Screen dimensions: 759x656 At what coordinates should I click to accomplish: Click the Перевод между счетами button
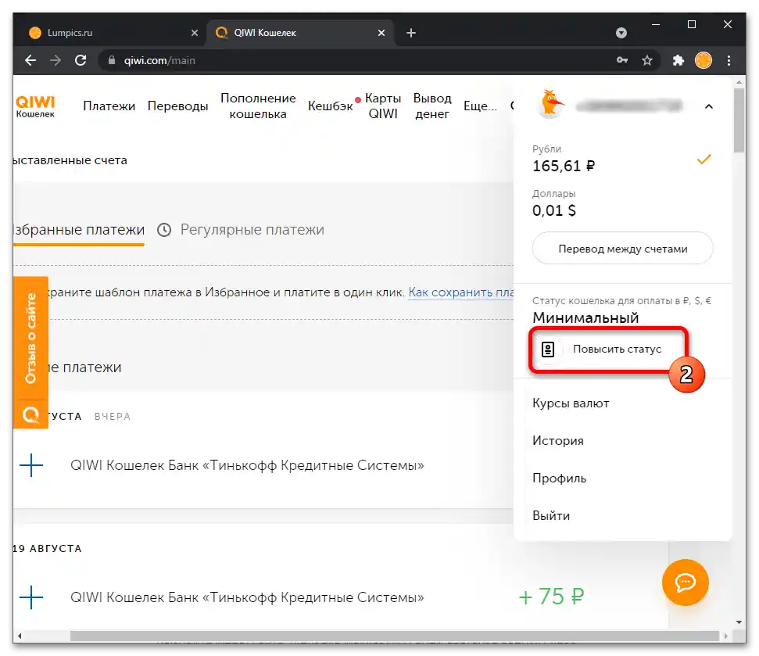coord(622,249)
